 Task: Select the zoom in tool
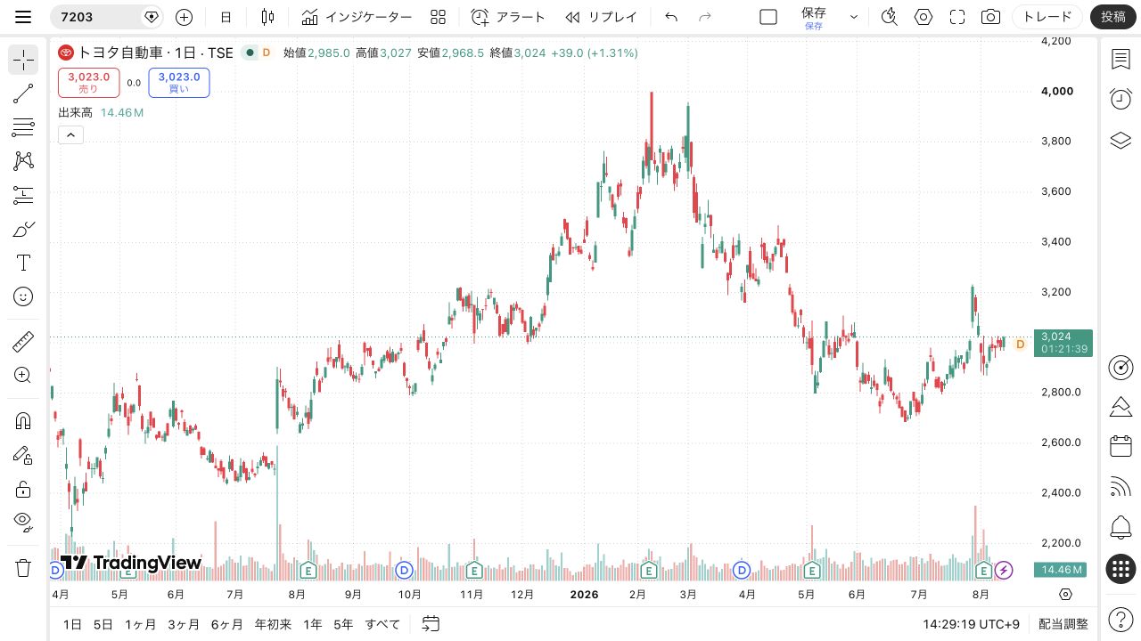(x=23, y=375)
